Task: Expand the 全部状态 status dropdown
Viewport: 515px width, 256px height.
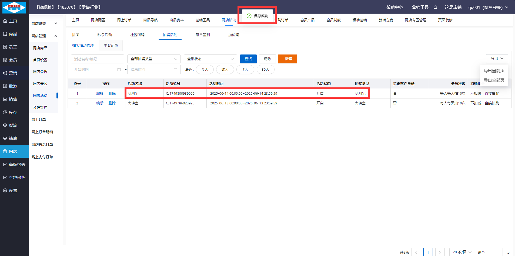Action: tap(210, 59)
